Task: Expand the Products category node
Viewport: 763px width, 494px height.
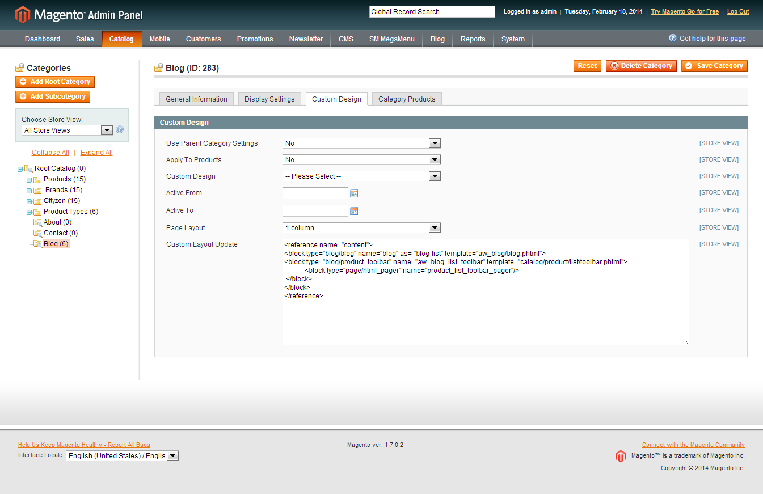Action: 29,180
